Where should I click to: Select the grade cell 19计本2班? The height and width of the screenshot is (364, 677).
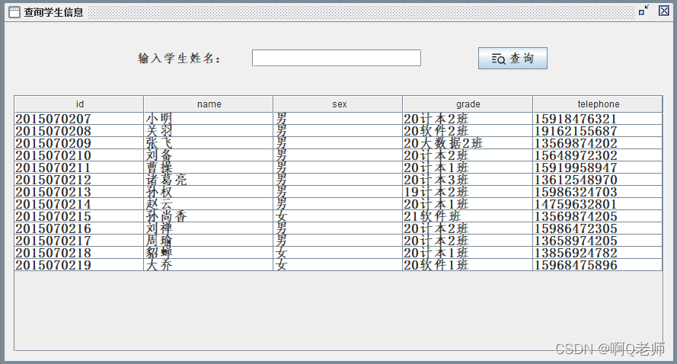(x=468, y=192)
